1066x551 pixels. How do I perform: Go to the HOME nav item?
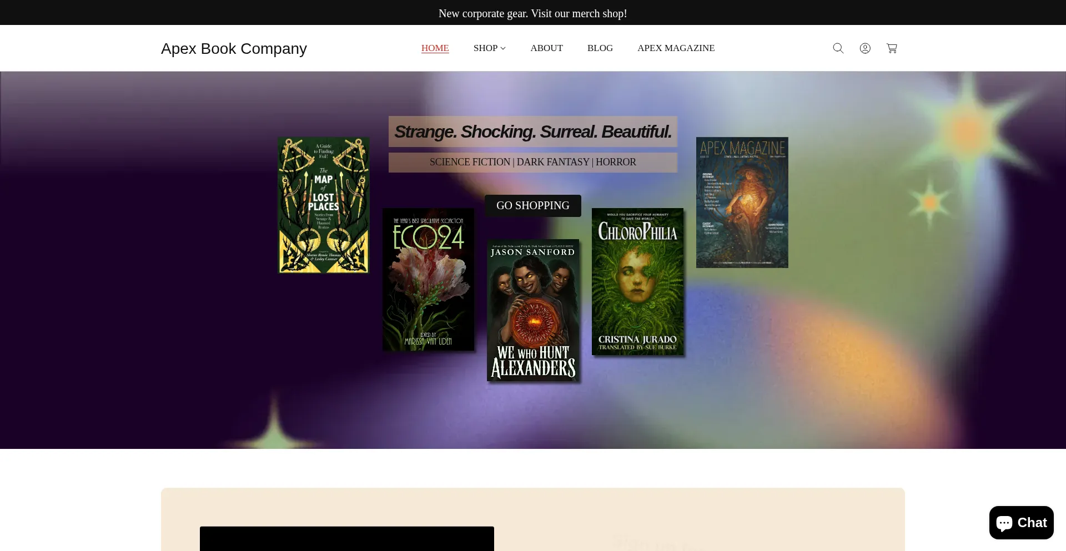click(x=435, y=48)
